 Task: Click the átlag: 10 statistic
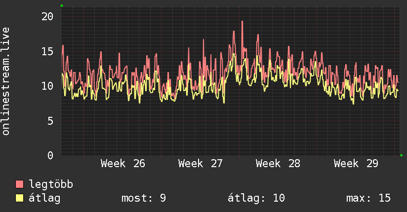coord(256,198)
